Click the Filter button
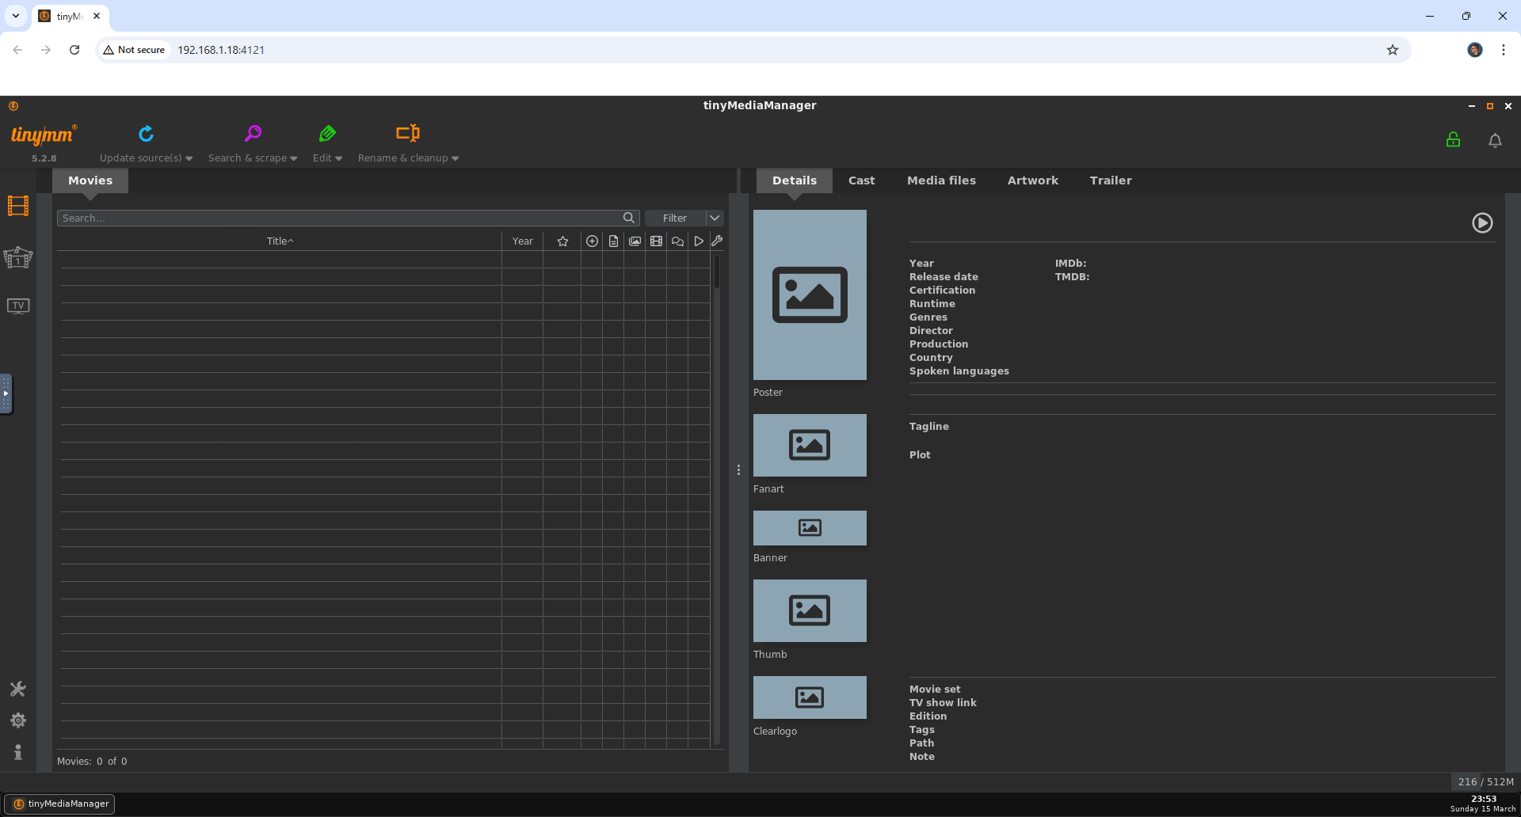Image resolution: width=1521 pixels, height=817 pixels. [675, 218]
